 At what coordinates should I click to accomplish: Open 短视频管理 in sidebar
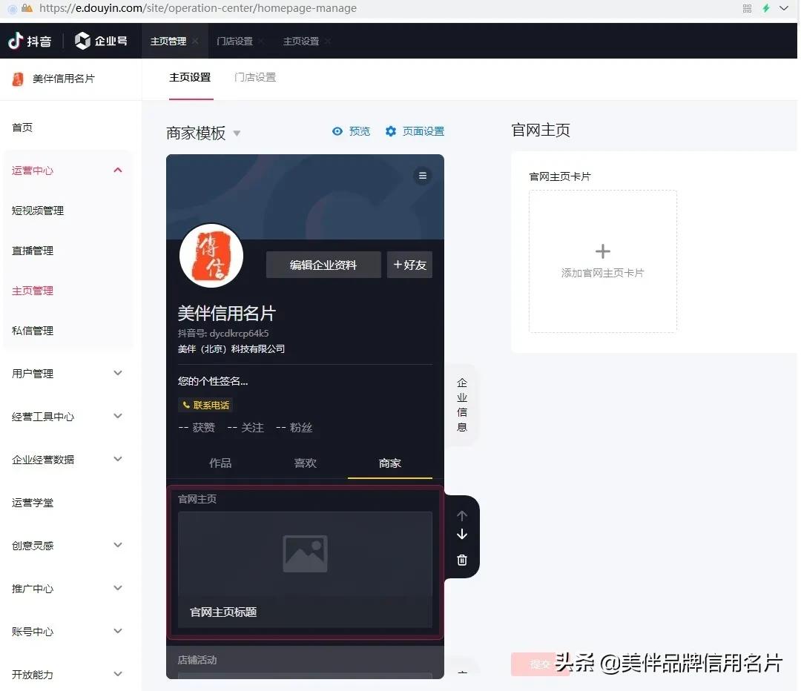coord(38,211)
